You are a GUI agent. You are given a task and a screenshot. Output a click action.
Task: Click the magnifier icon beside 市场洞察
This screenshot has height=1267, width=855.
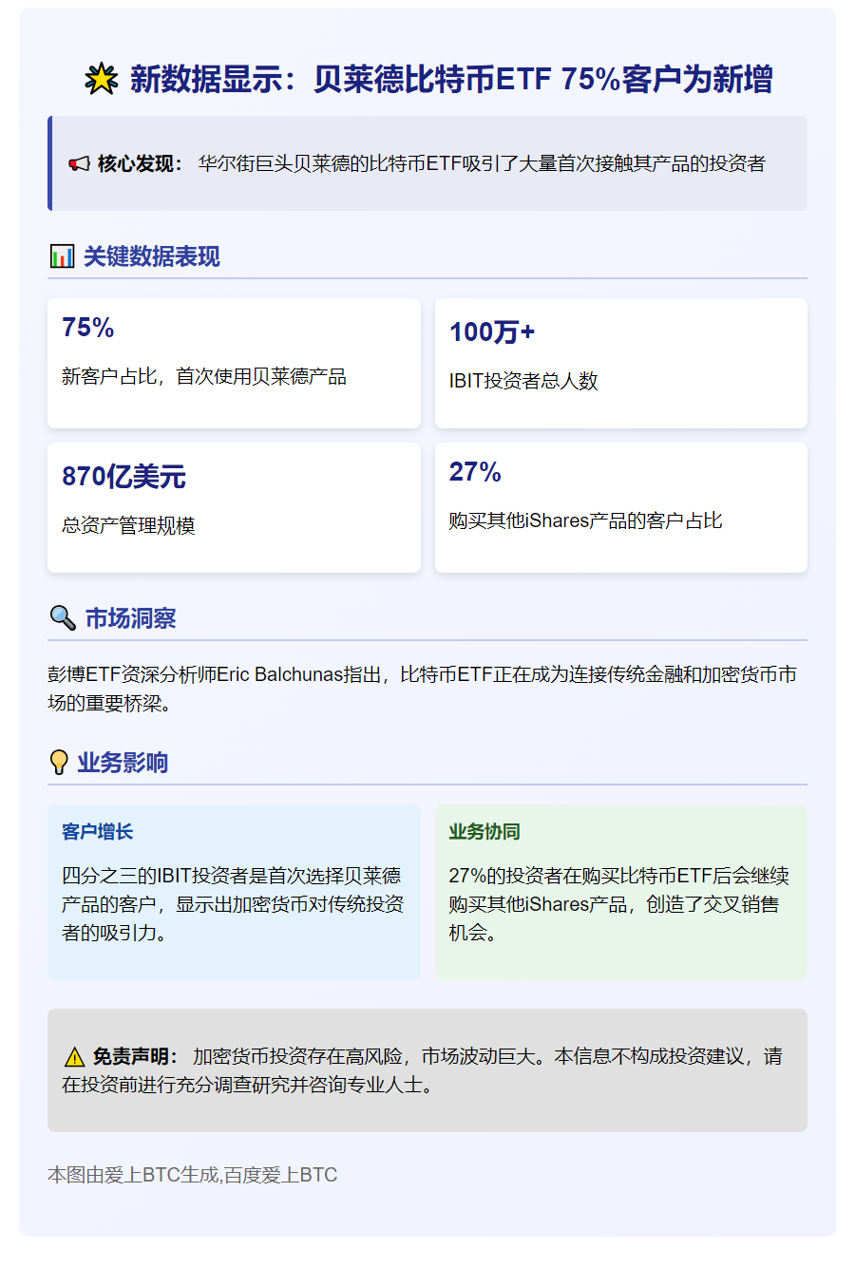coord(63,618)
